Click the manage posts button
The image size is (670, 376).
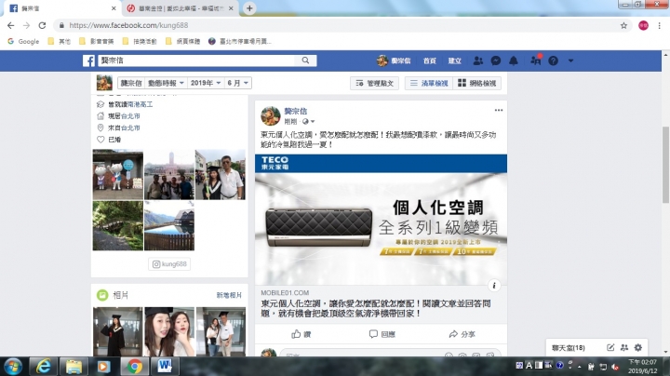click(374, 84)
